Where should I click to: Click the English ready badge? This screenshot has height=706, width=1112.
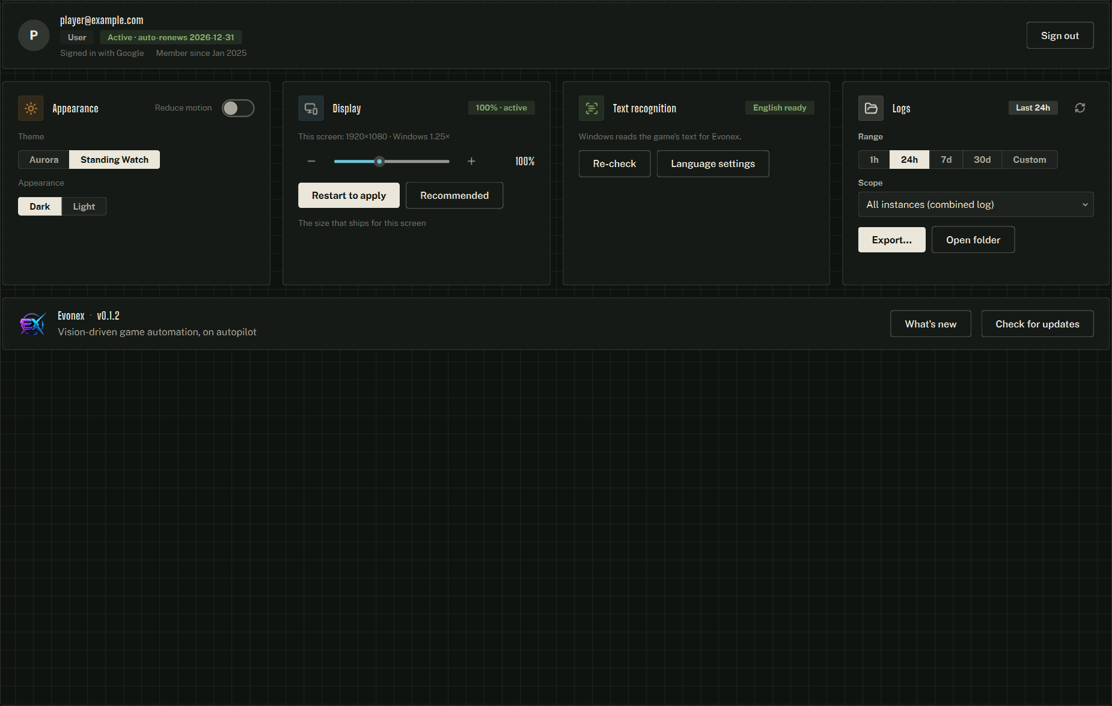pos(780,108)
